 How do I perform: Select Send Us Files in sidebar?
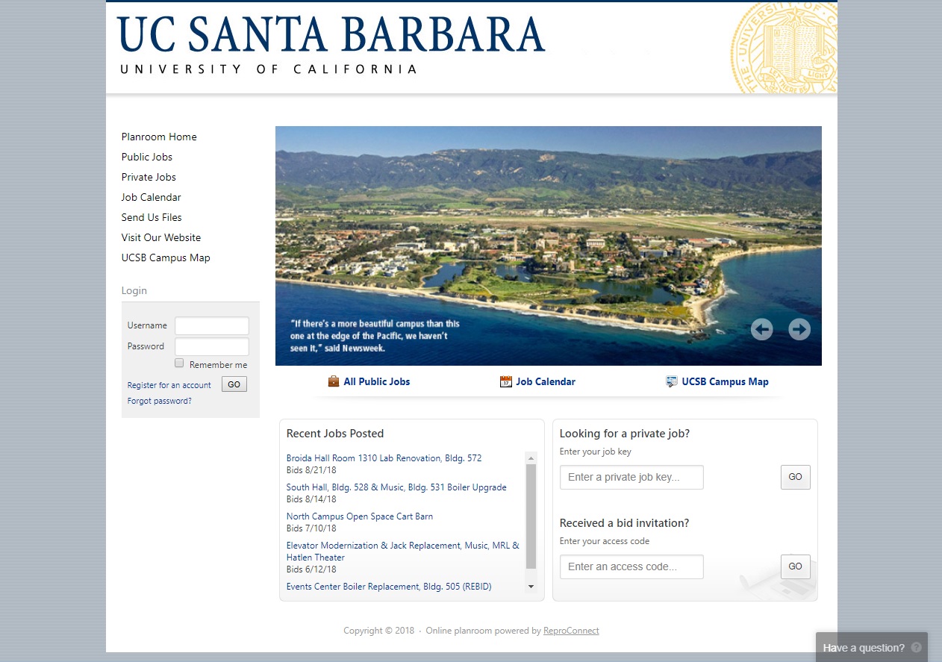(152, 217)
